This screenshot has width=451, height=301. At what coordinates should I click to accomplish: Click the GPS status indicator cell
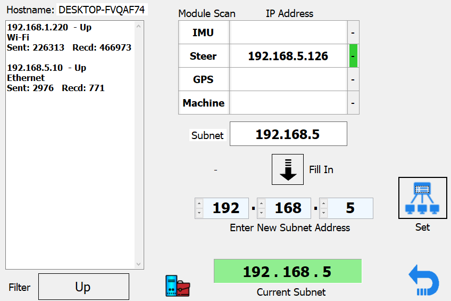(x=353, y=79)
